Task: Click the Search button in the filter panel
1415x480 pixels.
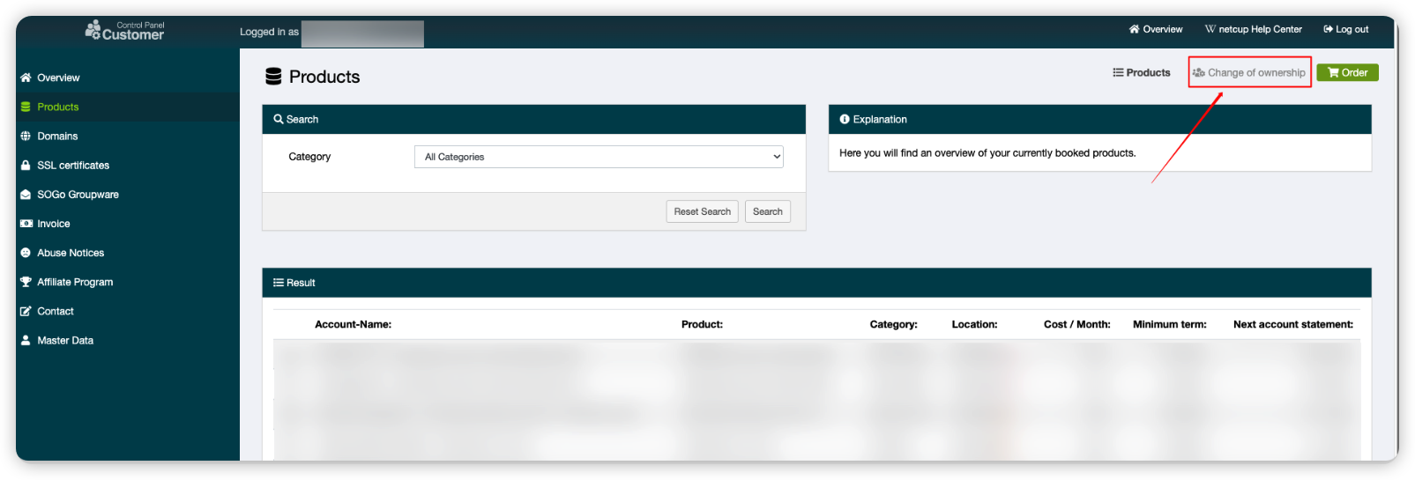Action: [x=767, y=211]
